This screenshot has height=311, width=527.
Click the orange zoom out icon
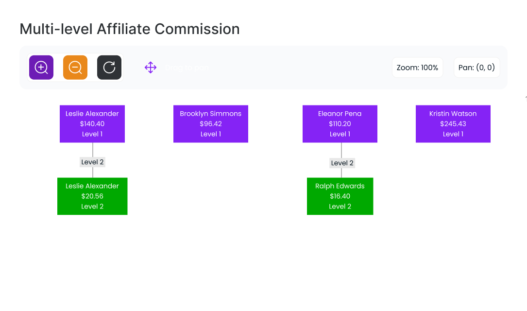tap(75, 68)
